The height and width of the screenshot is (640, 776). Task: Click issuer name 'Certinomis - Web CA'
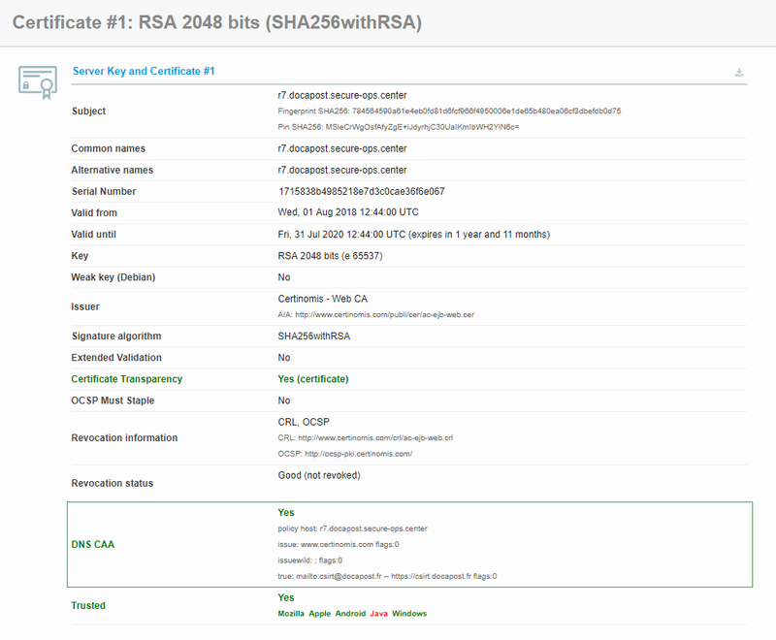[323, 299]
